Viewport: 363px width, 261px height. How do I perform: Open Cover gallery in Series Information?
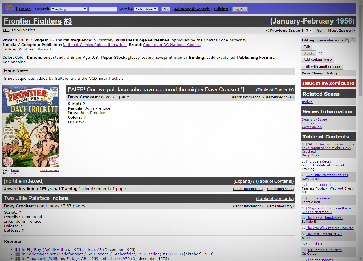(x=312, y=127)
